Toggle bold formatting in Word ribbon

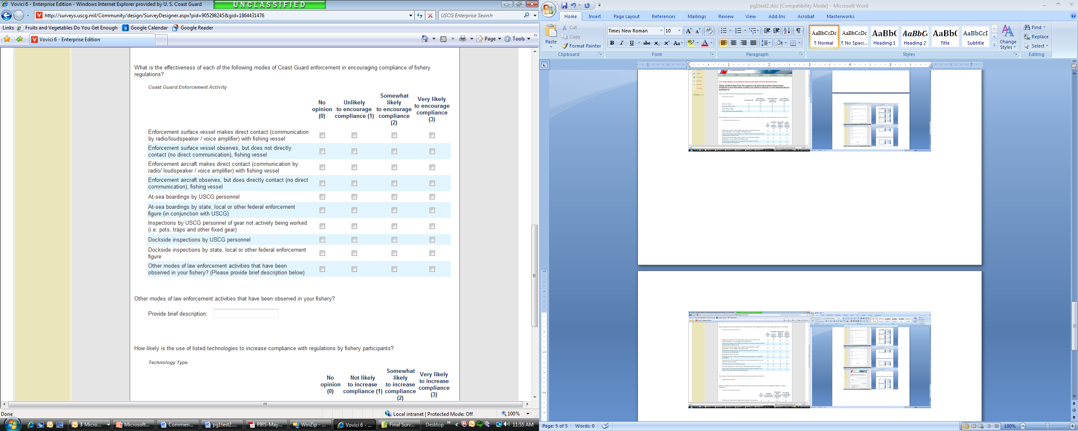pos(612,43)
